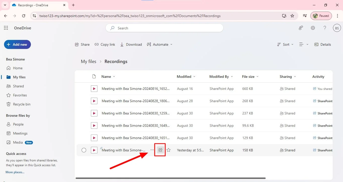Bookmark this page with the star icon
Viewport: 343px width, 182px height.
click(x=292, y=16)
